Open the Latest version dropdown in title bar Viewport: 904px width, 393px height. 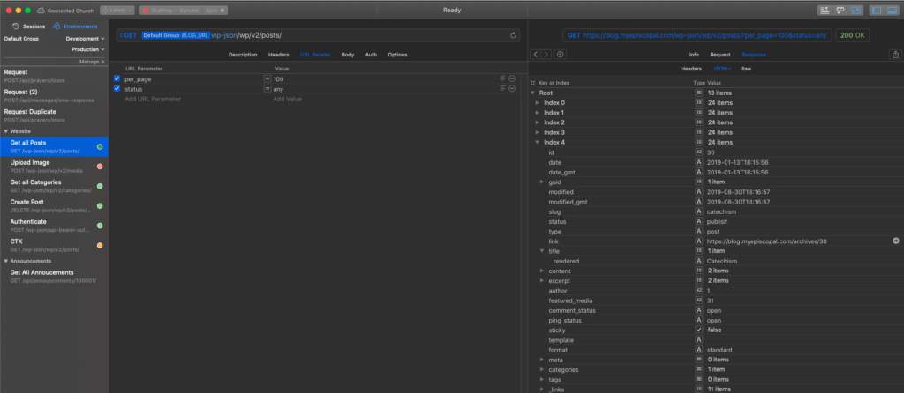[117, 11]
